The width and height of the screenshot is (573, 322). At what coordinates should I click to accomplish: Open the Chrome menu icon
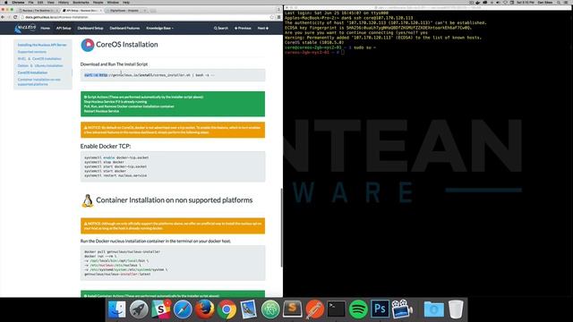click(278, 17)
